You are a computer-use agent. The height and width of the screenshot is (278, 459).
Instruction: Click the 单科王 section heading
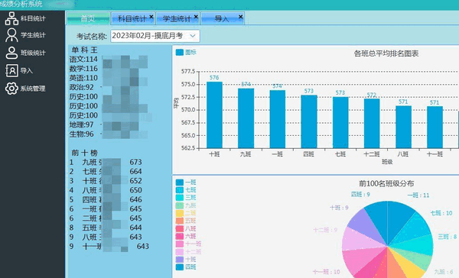point(84,50)
